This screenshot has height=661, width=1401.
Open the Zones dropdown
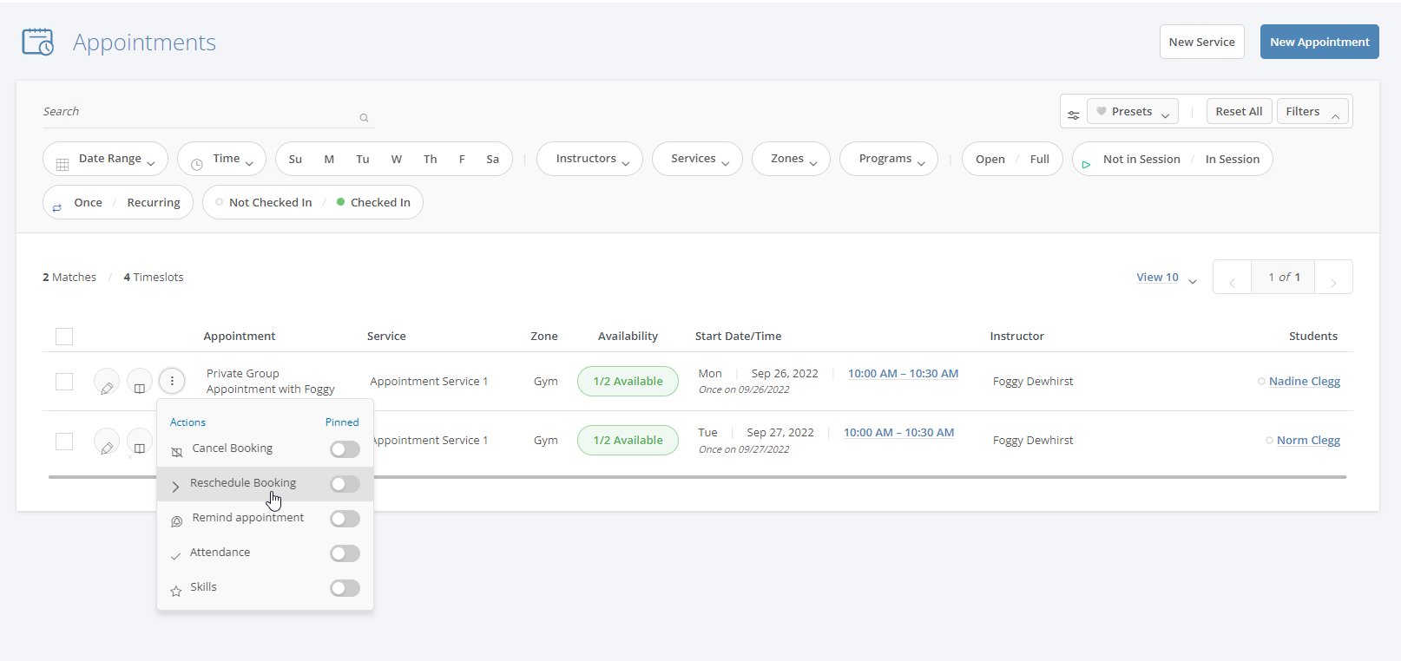click(x=791, y=159)
